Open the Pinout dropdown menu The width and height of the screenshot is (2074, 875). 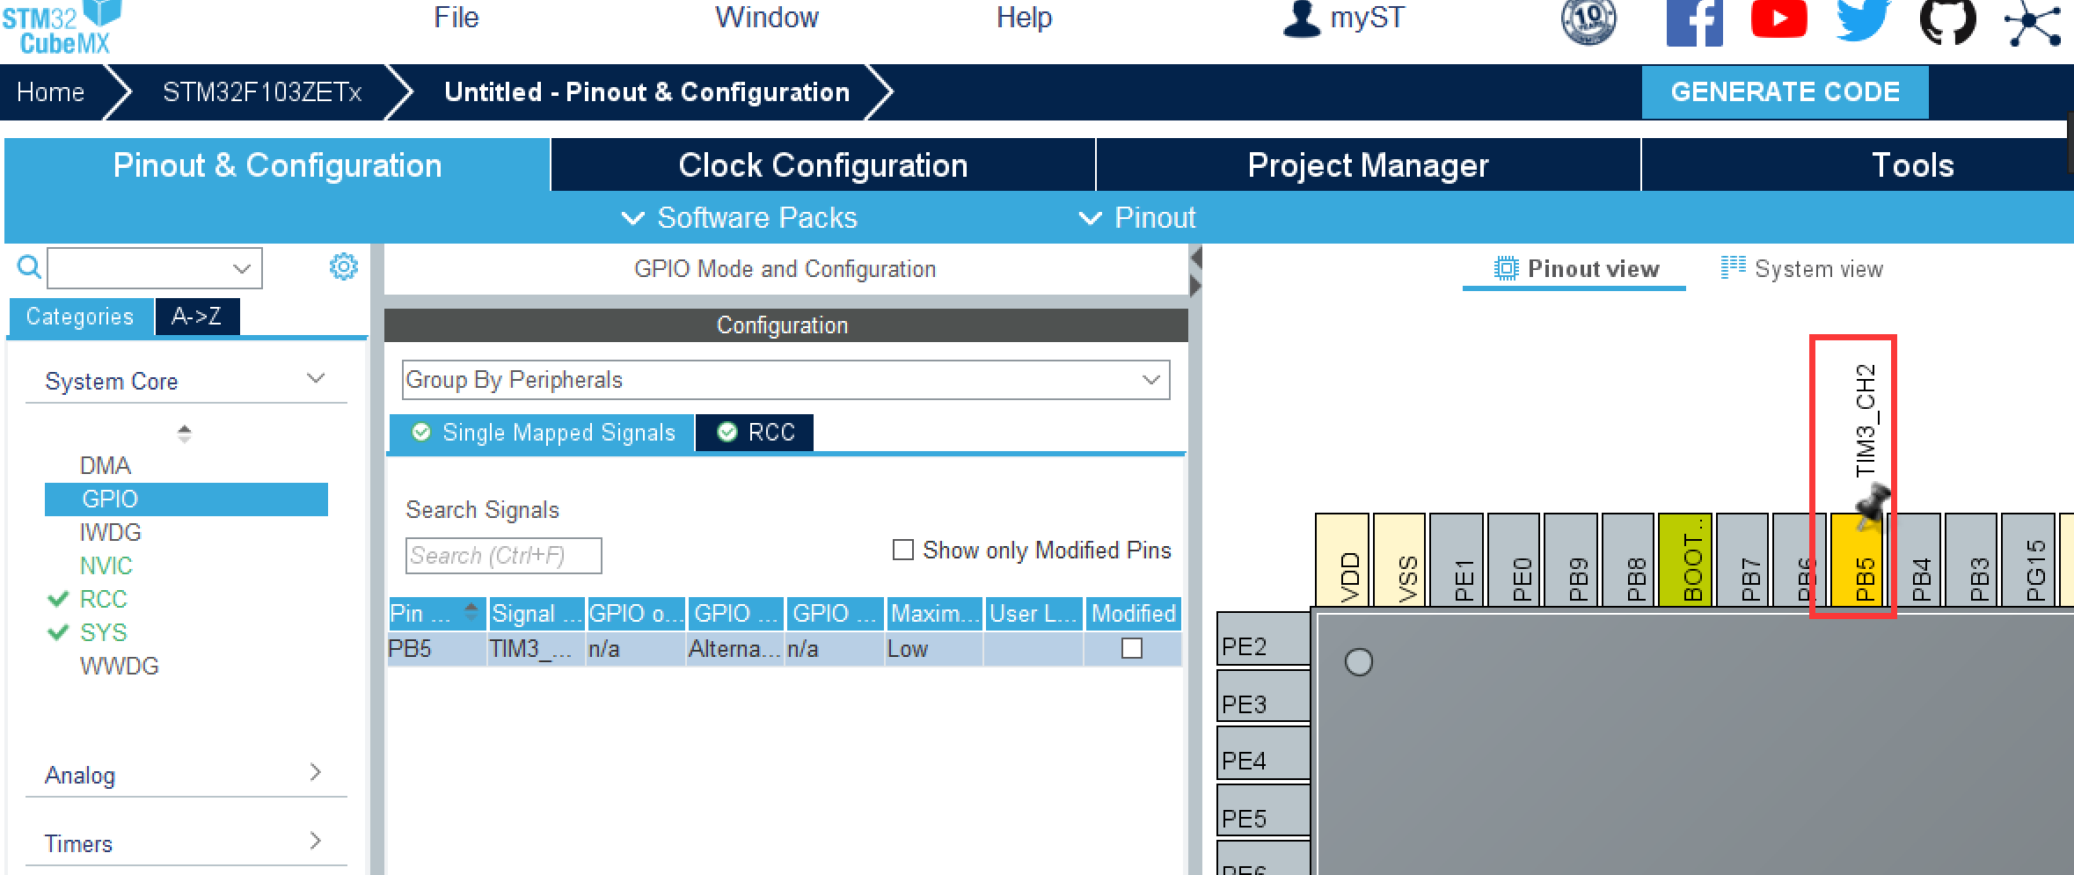(x=1137, y=218)
